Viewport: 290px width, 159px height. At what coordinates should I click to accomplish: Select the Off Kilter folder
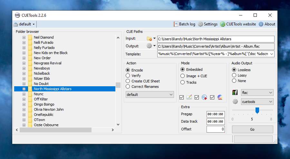(41, 99)
